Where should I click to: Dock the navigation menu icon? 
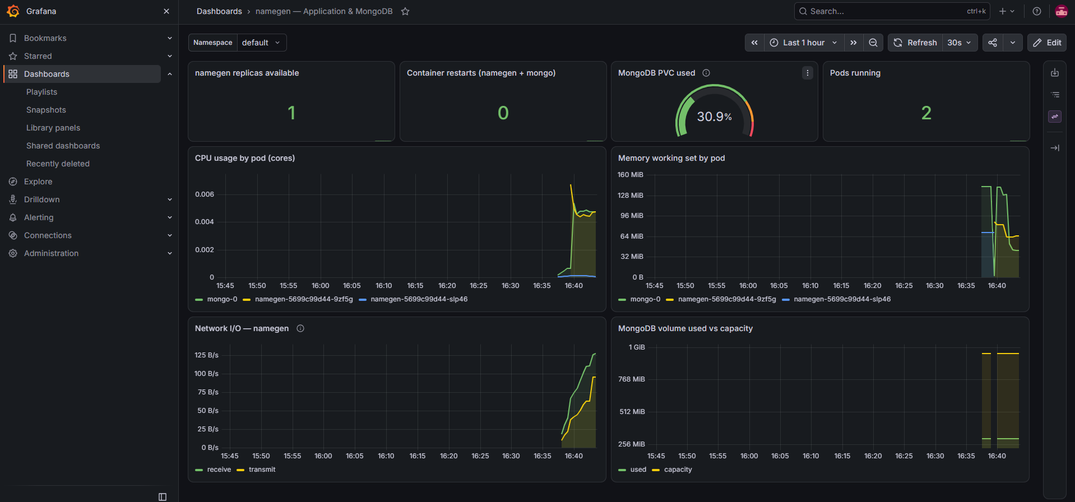(163, 497)
